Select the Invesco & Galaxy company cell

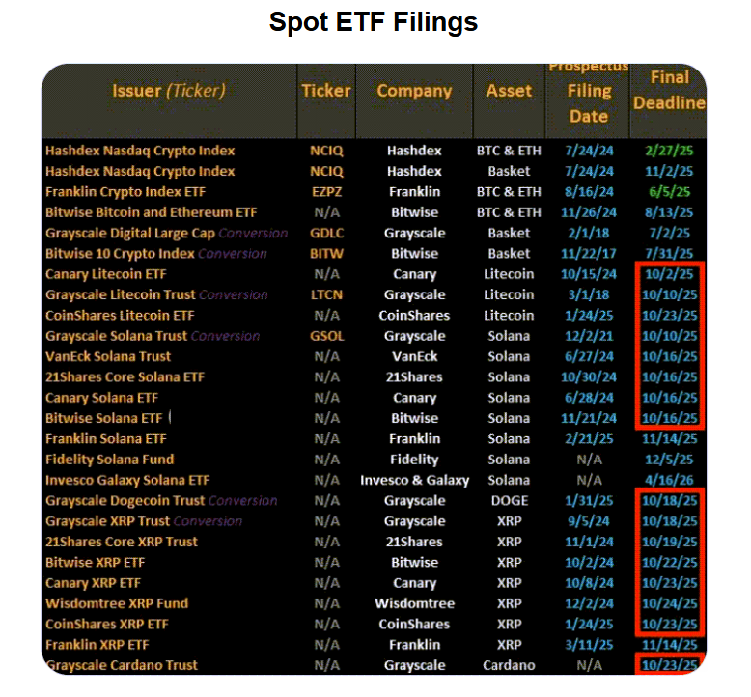414,480
